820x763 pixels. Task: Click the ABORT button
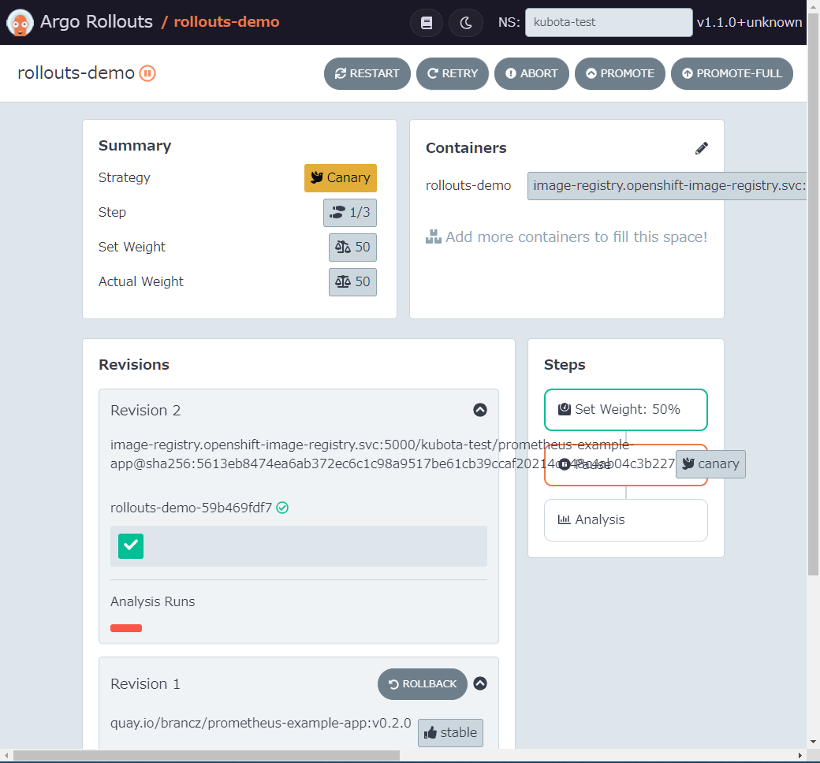(x=531, y=74)
